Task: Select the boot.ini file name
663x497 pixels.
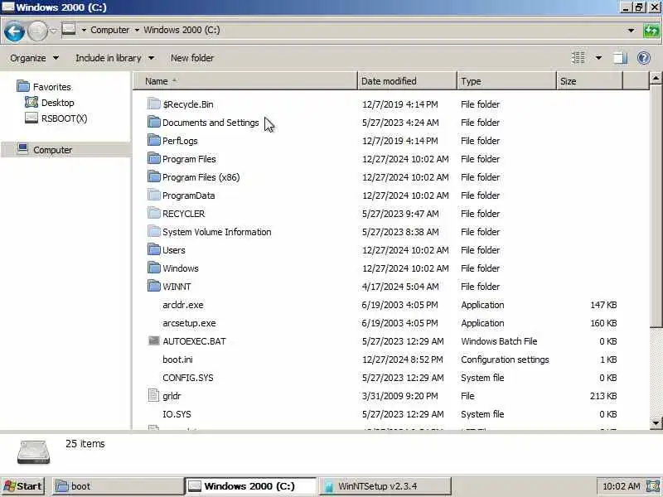Action: [x=177, y=359]
